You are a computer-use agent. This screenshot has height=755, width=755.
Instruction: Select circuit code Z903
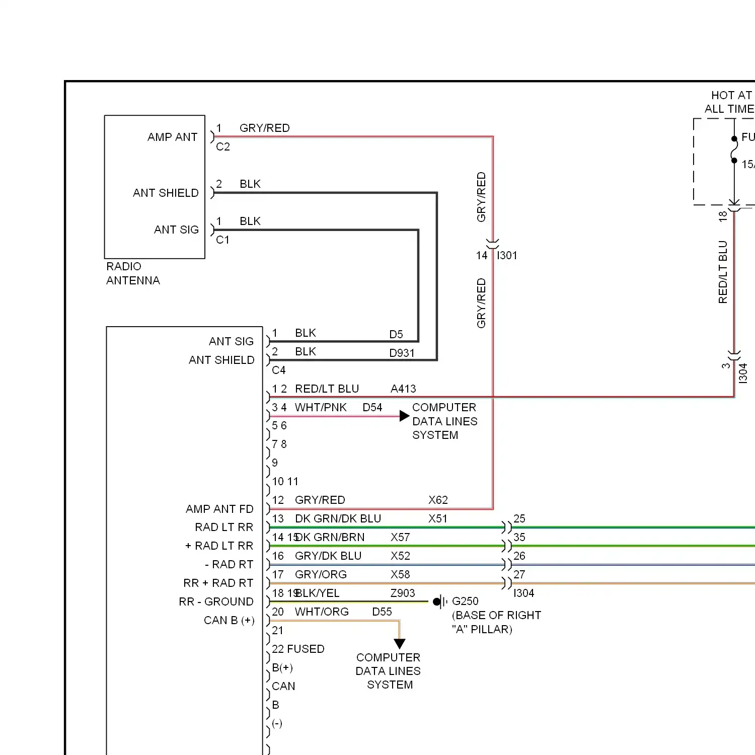click(x=403, y=593)
